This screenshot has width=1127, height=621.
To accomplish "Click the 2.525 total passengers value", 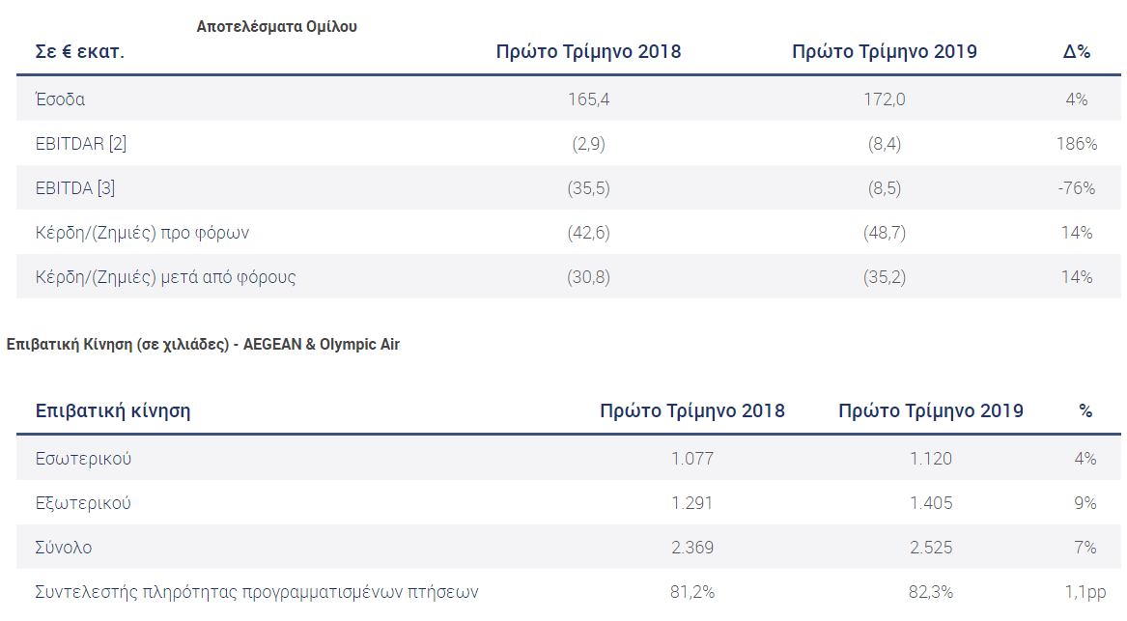I will tap(931, 548).
